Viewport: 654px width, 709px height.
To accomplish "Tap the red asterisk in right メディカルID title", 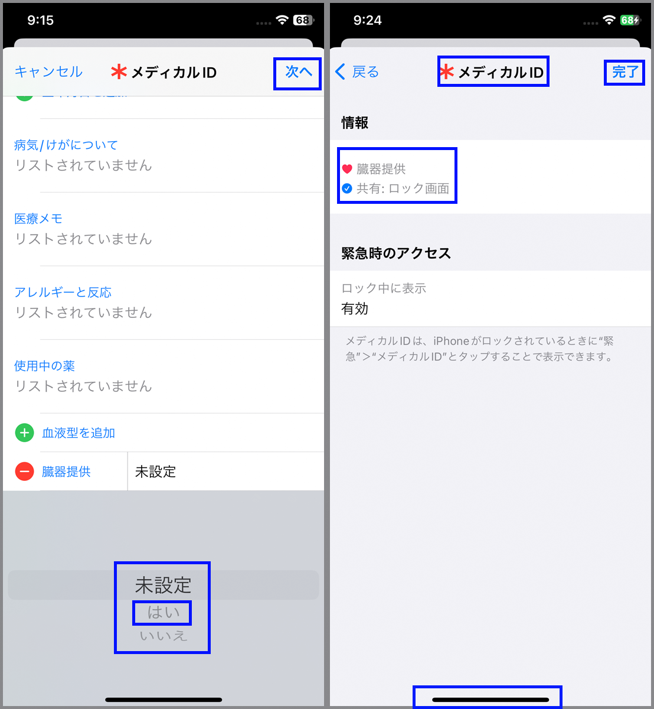I will click(x=447, y=72).
